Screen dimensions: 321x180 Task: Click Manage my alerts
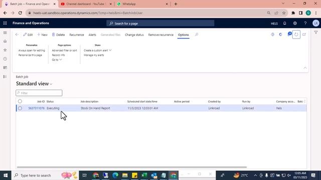(94, 55)
